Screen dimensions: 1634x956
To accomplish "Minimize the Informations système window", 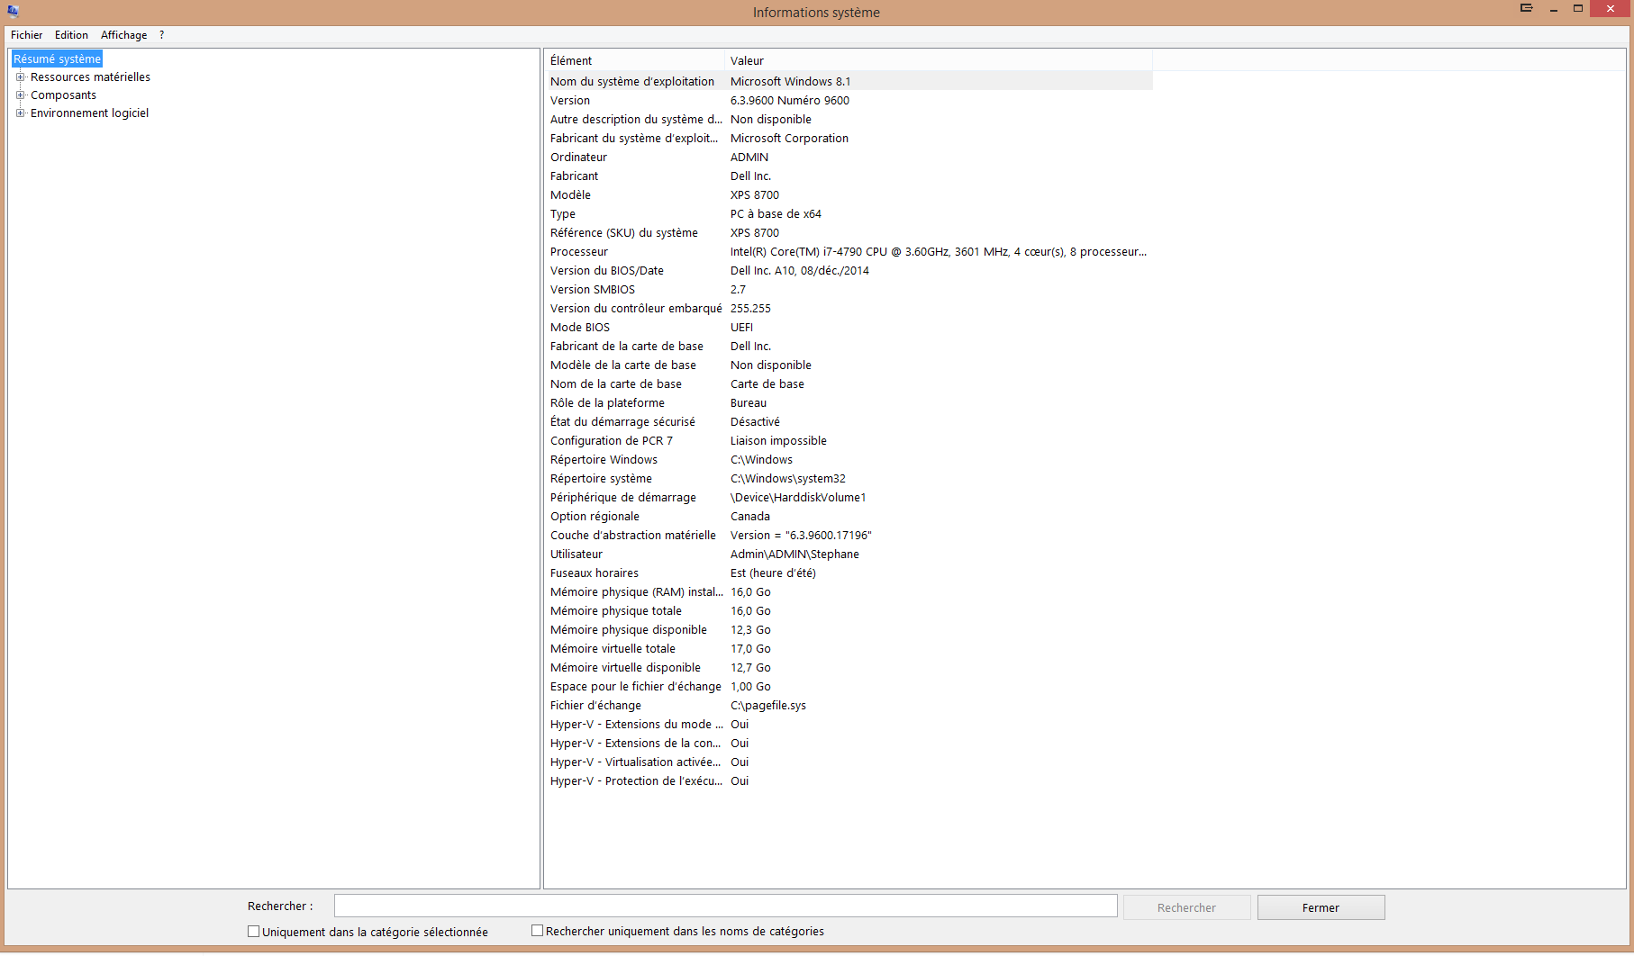I will [1554, 9].
